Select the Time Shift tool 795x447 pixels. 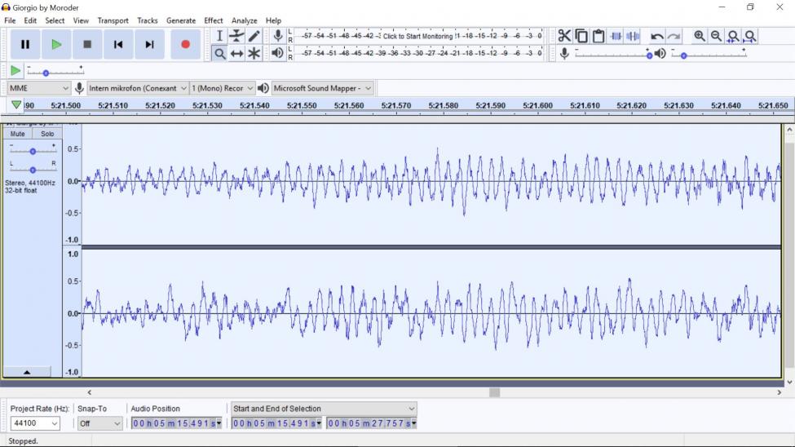236,53
